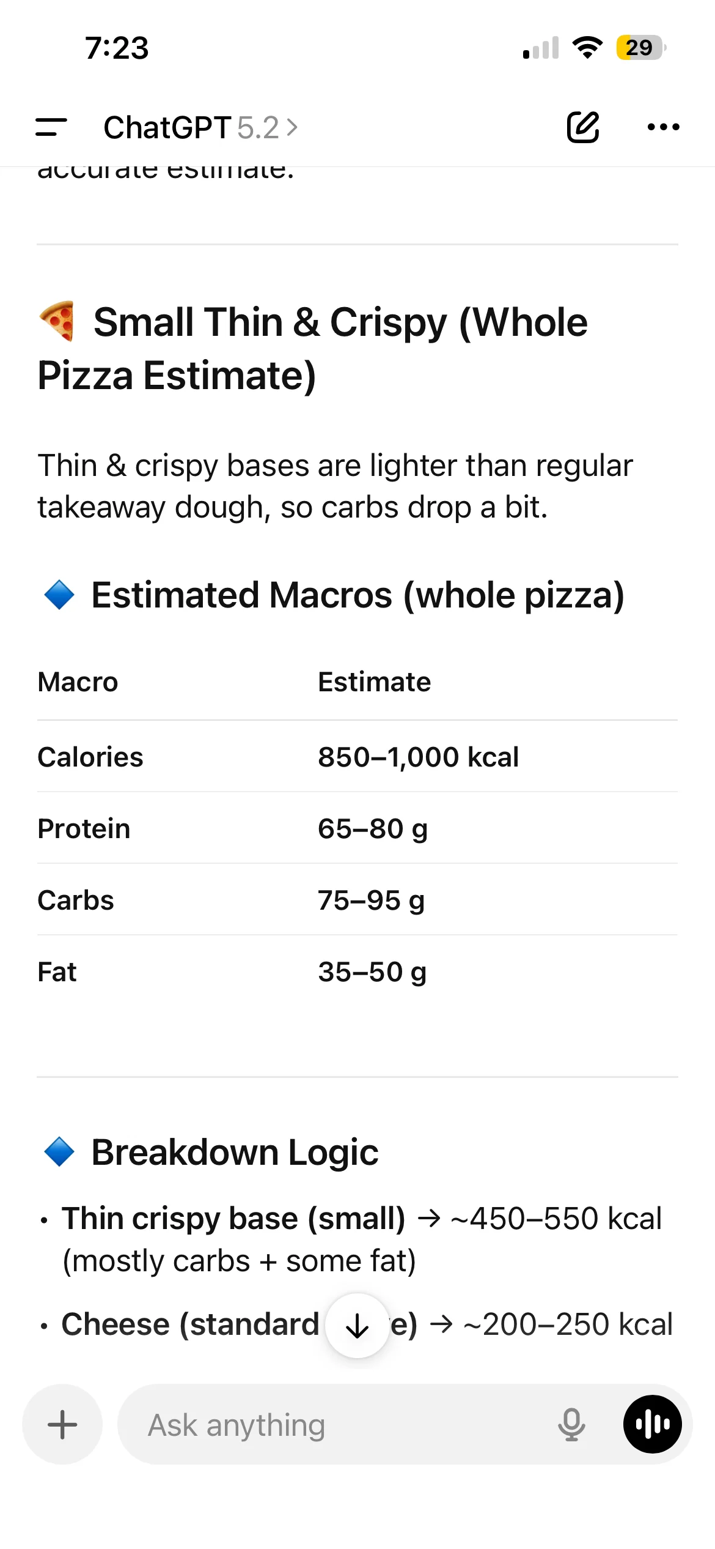Tap the Estimated Macros heading
The width and height of the screenshot is (715, 1549).
pyautogui.click(x=358, y=595)
